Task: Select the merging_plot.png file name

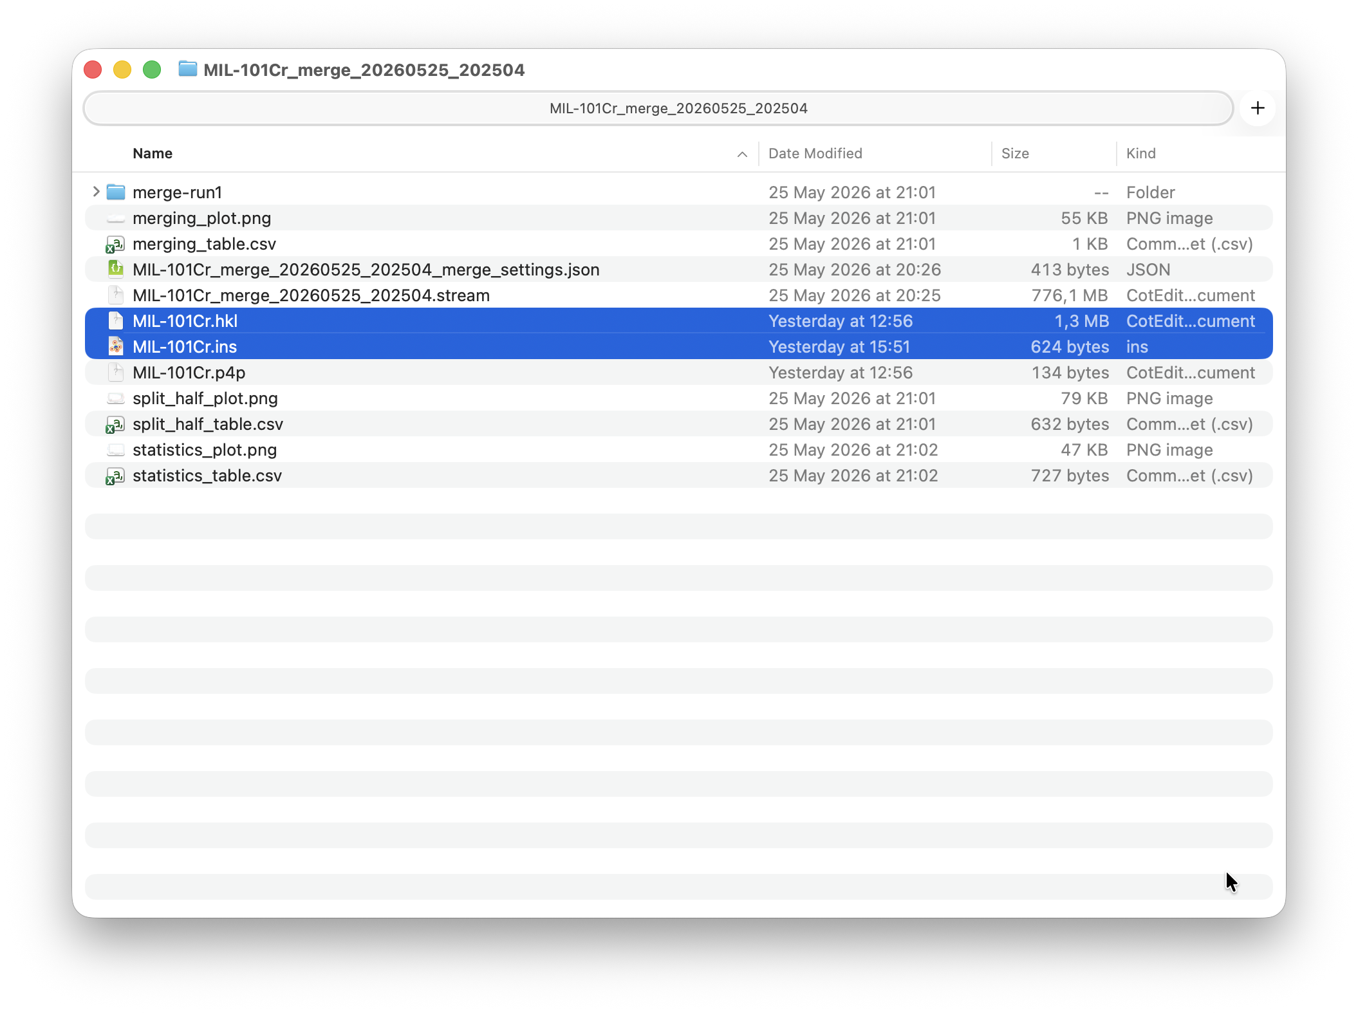Action: pyautogui.click(x=201, y=218)
